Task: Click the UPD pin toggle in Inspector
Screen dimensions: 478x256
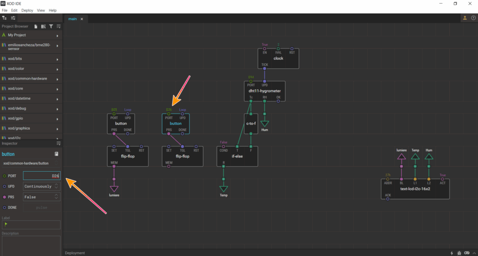Action: point(4,187)
